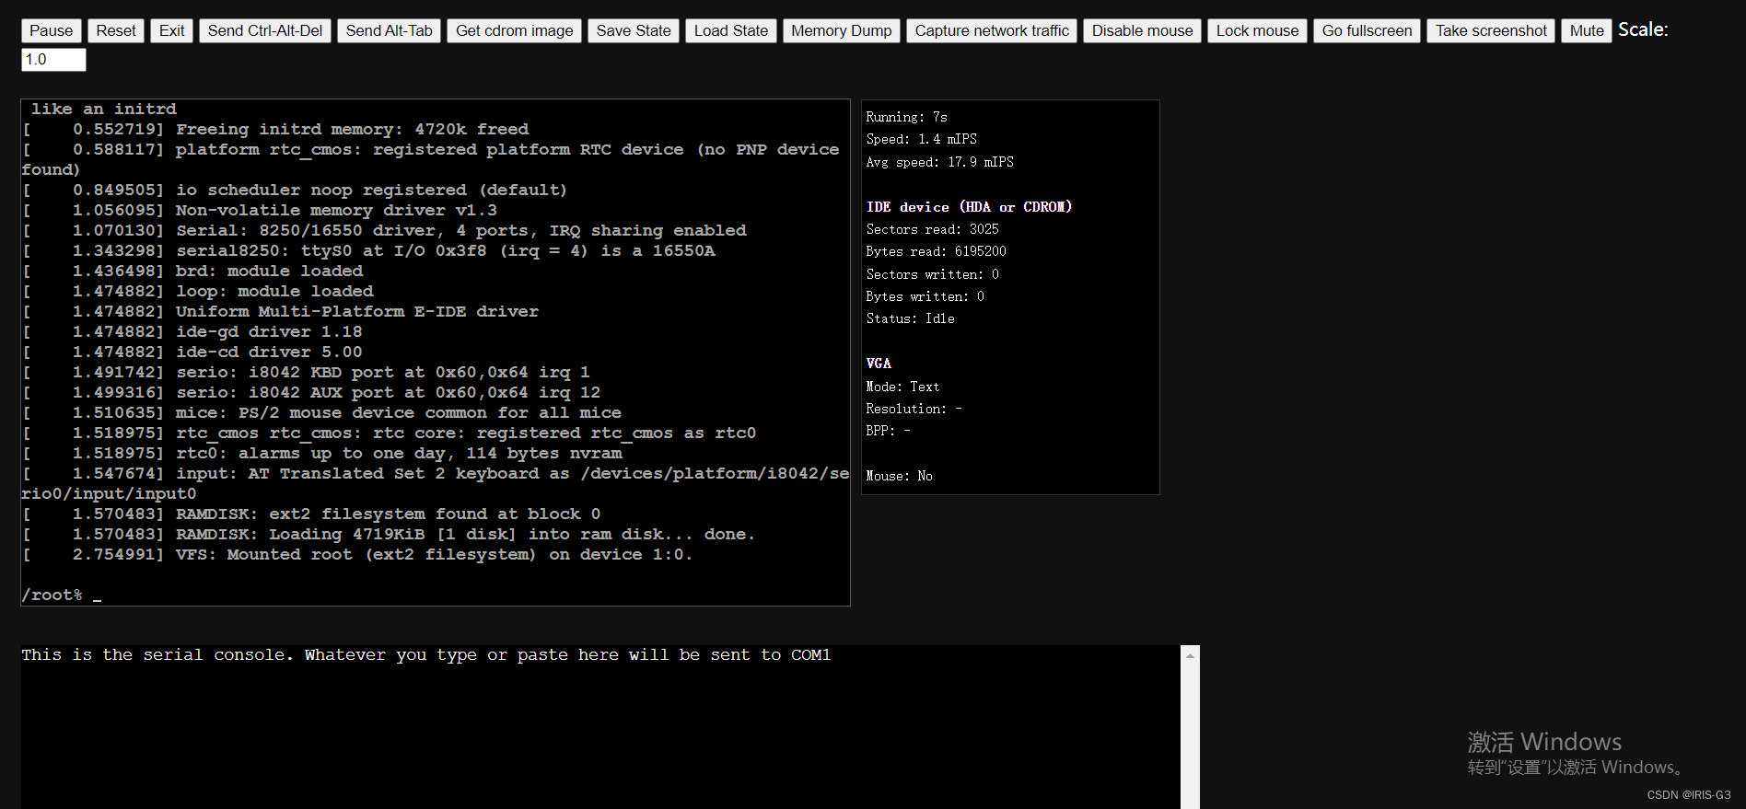Click the 'Sectors written: 0' stat

932,274
